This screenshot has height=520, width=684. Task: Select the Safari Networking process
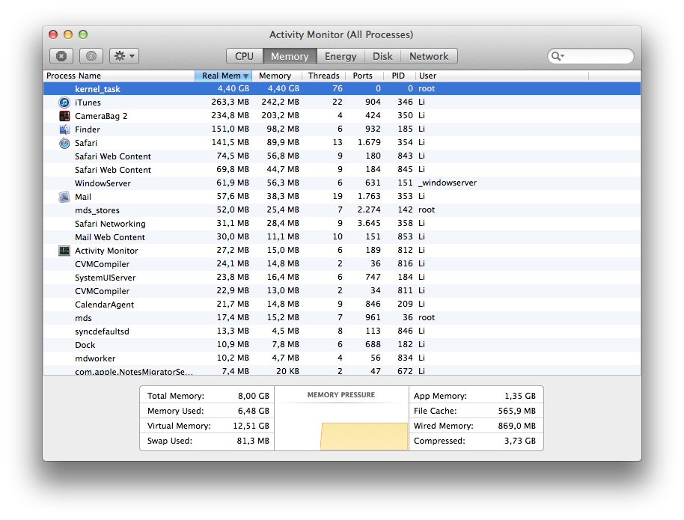(x=342, y=224)
